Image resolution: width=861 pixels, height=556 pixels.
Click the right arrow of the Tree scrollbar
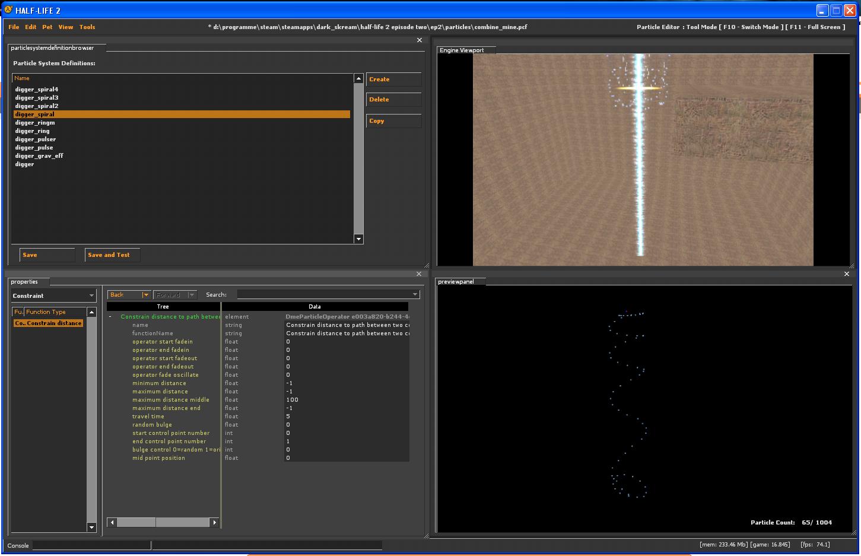214,522
